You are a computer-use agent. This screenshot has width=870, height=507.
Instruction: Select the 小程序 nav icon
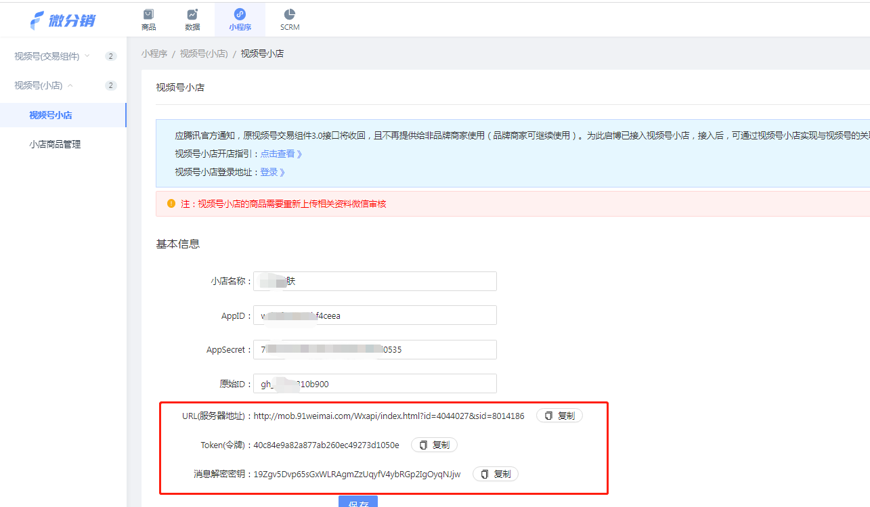coord(240,15)
